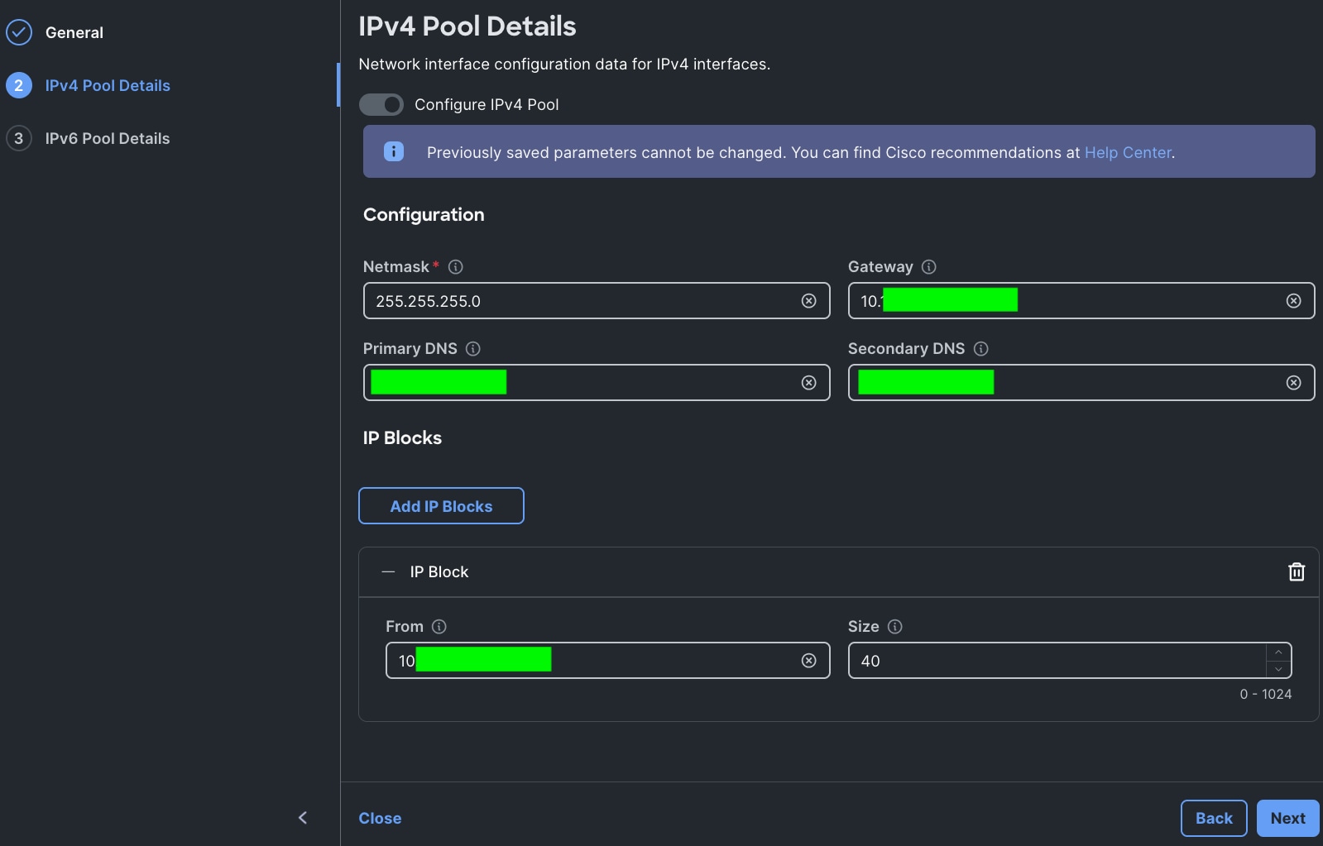Click the Configuration heading
The height and width of the screenshot is (846, 1323).
click(424, 214)
